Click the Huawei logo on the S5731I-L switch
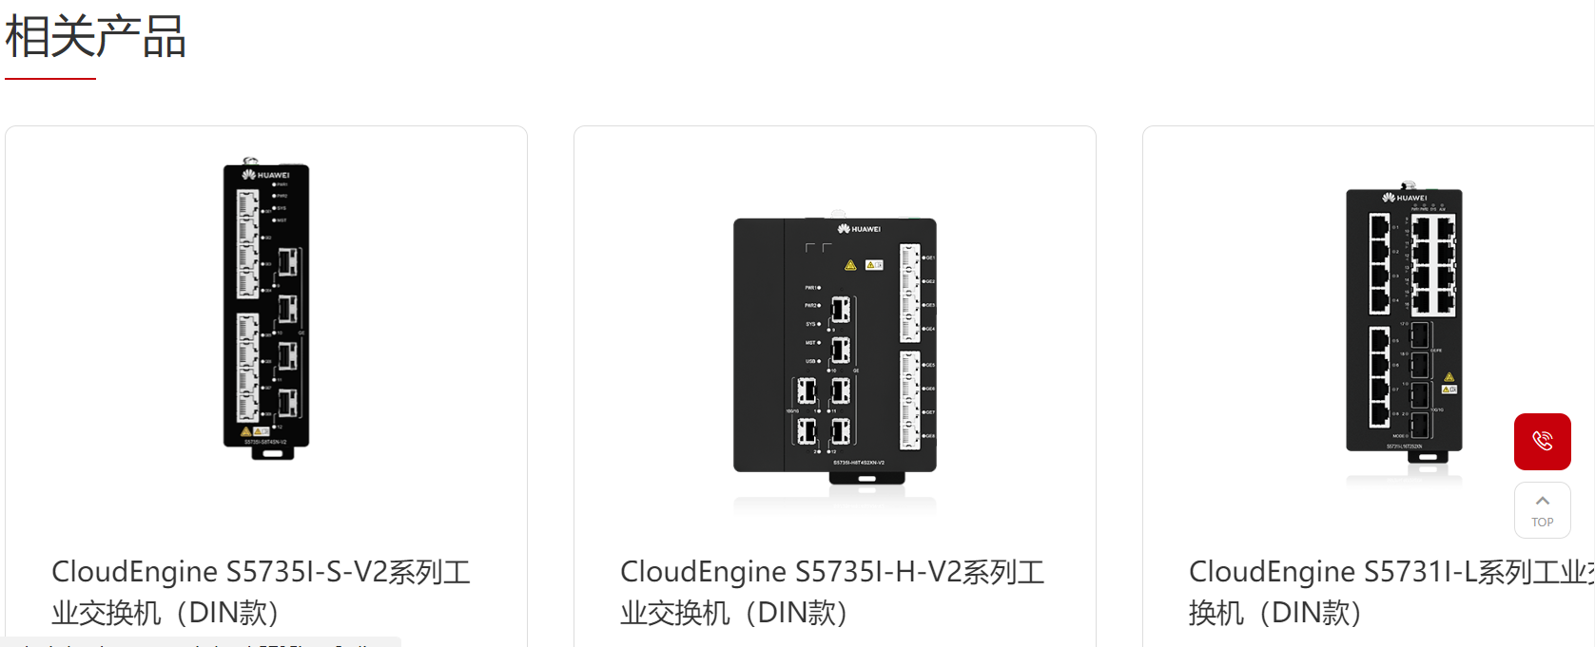This screenshot has height=647, width=1595. tap(1405, 198)
